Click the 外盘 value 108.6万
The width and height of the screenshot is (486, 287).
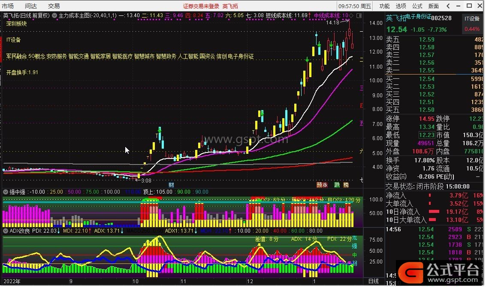[423, 151]
